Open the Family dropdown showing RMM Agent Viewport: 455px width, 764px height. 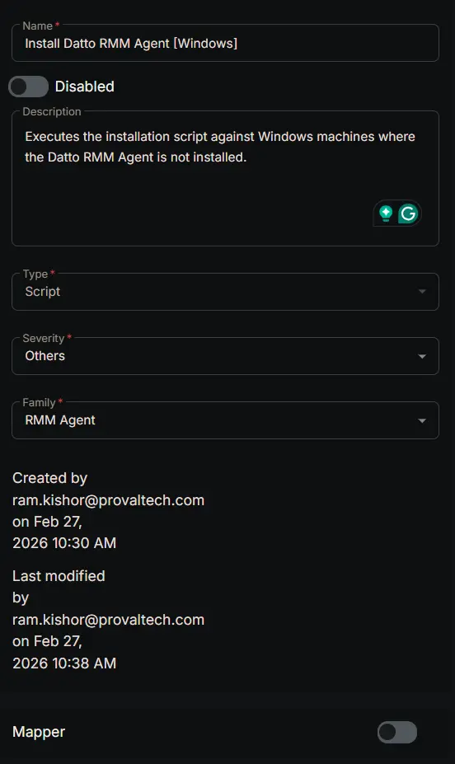coord(225,420)
